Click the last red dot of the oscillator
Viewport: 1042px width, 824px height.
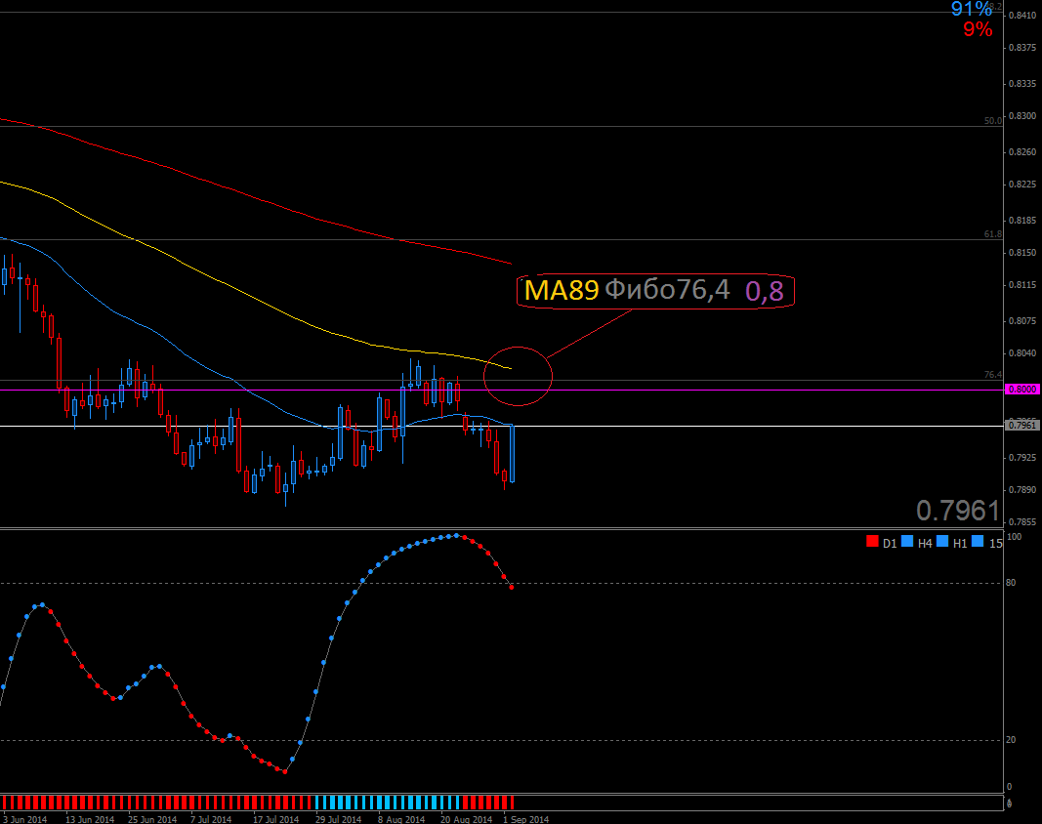click(x=511, y=588)
